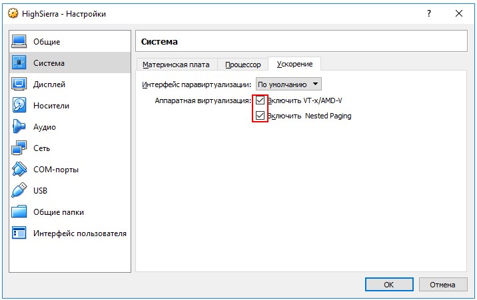Open Shared Folders (Общие папки) icon
This screenshot has height=300, width=477.
coord(19,212)
